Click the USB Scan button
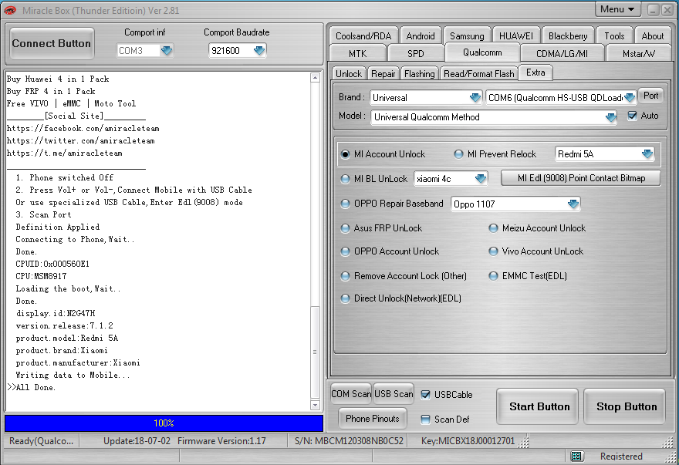Viewport: 679px width, 465px height. tap(394, 394)
